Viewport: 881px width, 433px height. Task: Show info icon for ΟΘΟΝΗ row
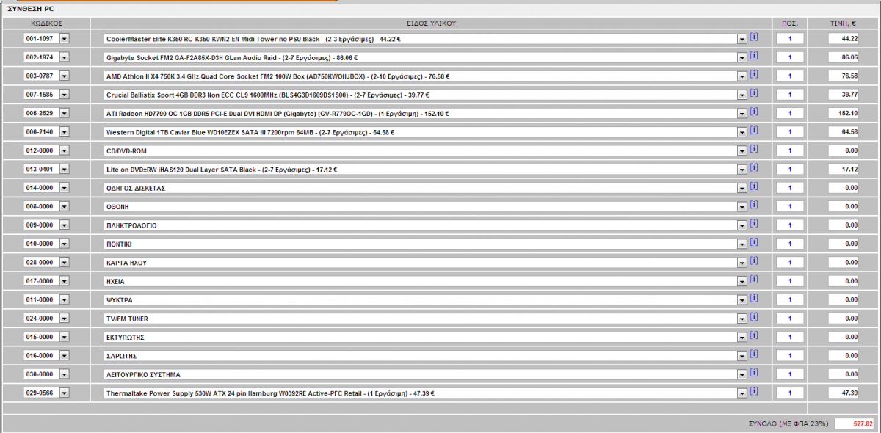753,205
